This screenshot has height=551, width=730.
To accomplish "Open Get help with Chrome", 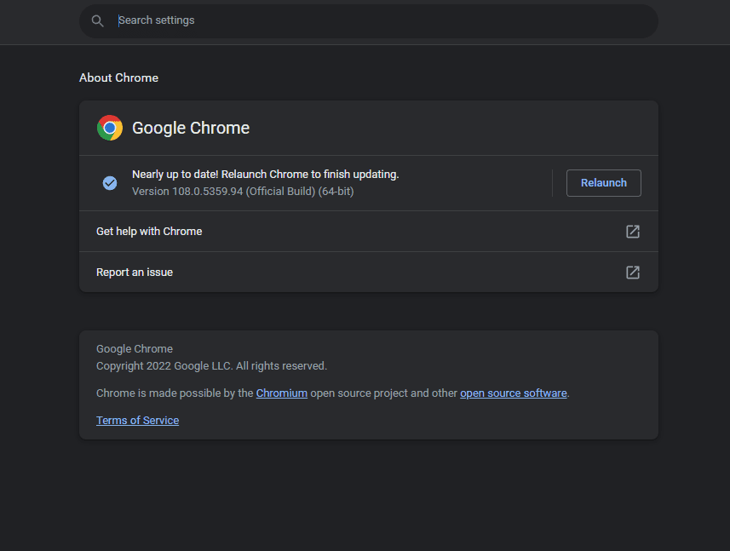I will click(369, 232).
